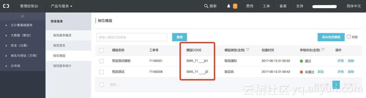
Task: Check the 预发测试 row checkbox (71180006)
Action: 102,72
